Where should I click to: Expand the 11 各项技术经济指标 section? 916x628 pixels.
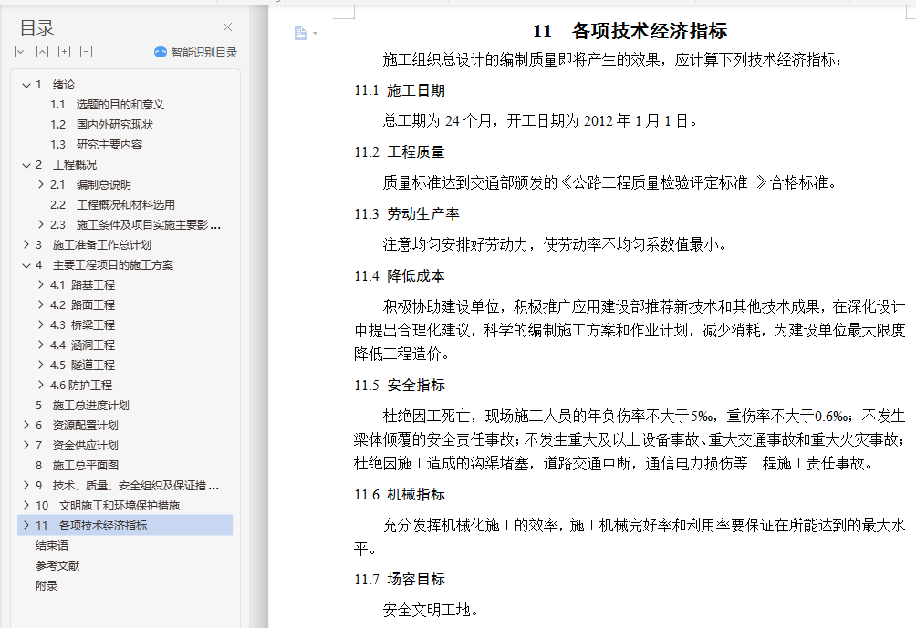26,525
